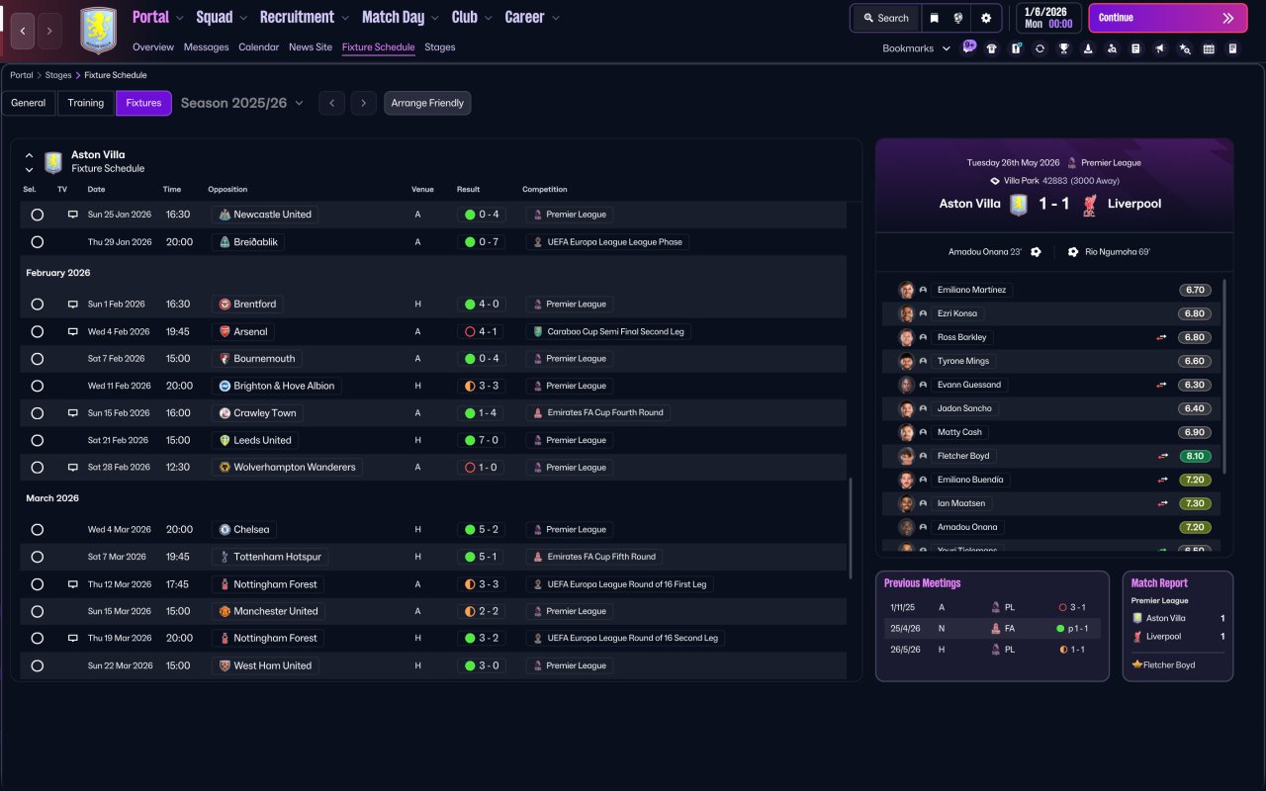Go back with the left arrow navigation button
The image size is (1266, 791).
click(x=23, y=31)
